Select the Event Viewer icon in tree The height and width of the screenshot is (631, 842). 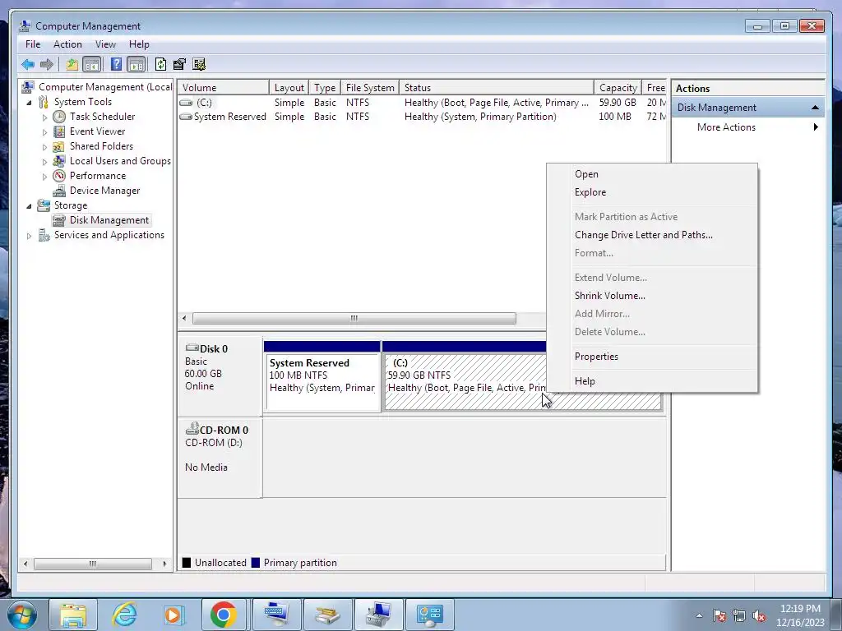(59, 131)
